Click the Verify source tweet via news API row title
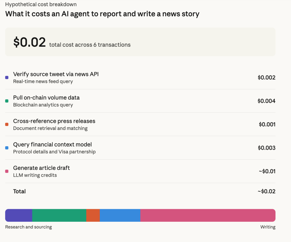 coord(56,74)
